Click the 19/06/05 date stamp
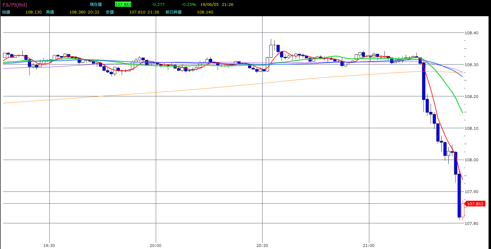491x249 pixels. (209, 4)
